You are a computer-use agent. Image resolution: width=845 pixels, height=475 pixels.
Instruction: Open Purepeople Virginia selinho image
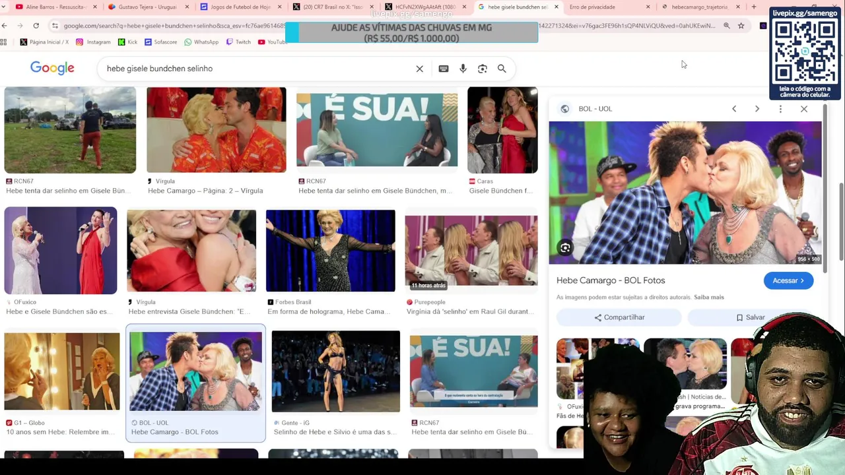click(471, 251)
